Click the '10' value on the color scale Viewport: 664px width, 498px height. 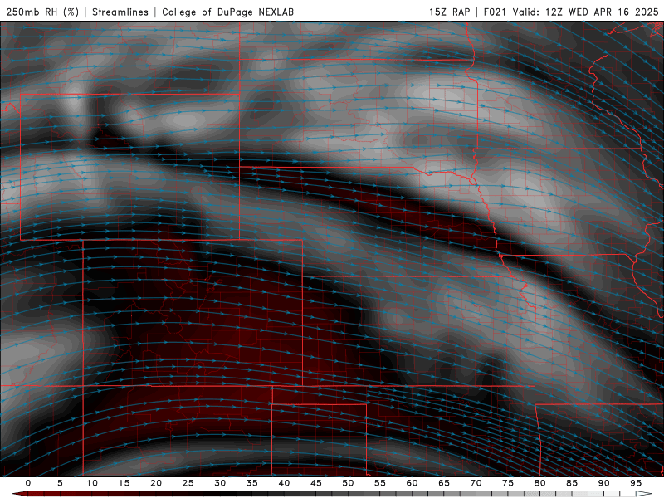coord(92,483)
